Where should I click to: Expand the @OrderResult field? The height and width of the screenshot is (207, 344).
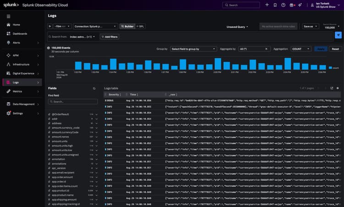coord(96,114)
